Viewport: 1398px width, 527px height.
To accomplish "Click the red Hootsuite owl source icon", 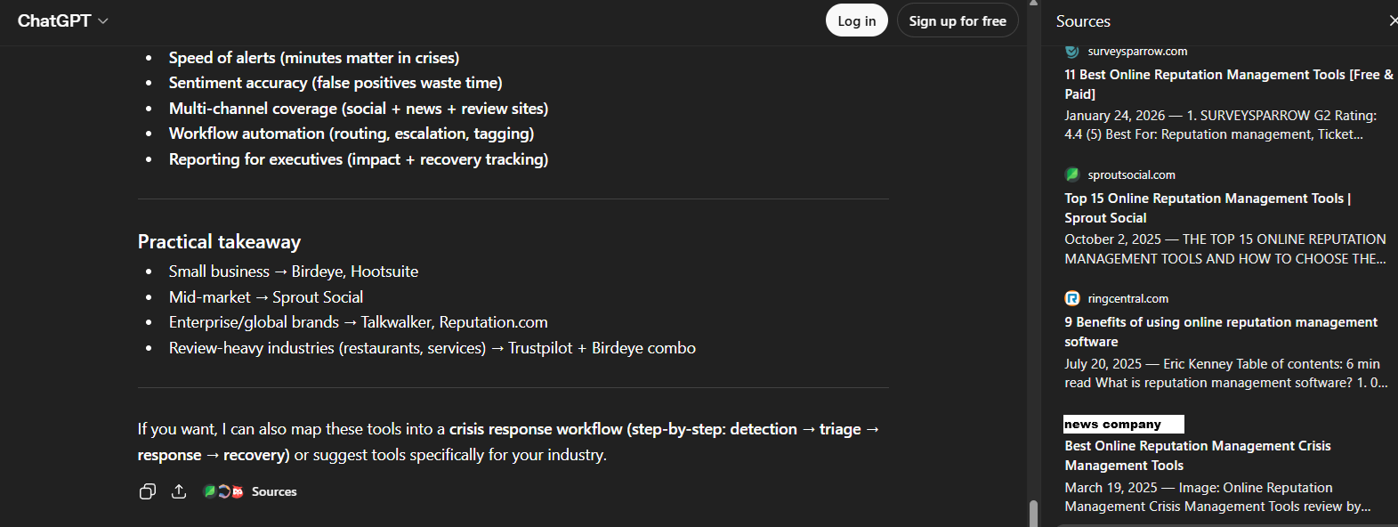I will coord(238,491).
